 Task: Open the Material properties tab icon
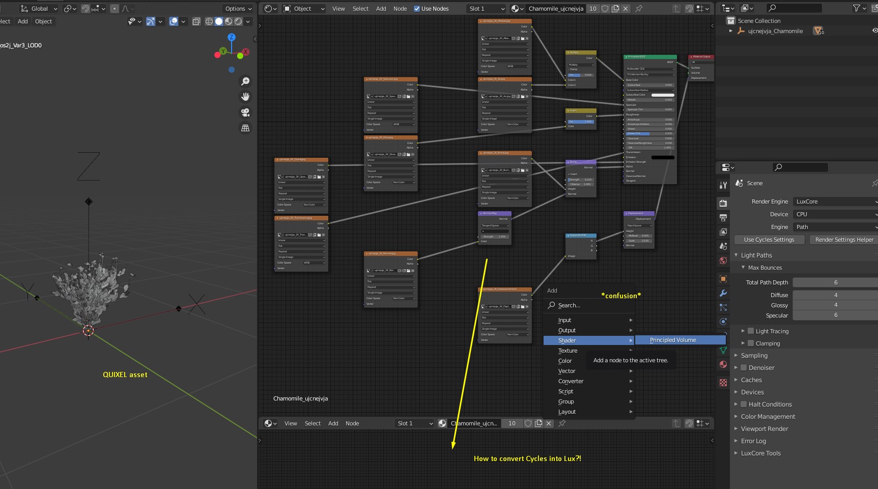tap(723, 364)
